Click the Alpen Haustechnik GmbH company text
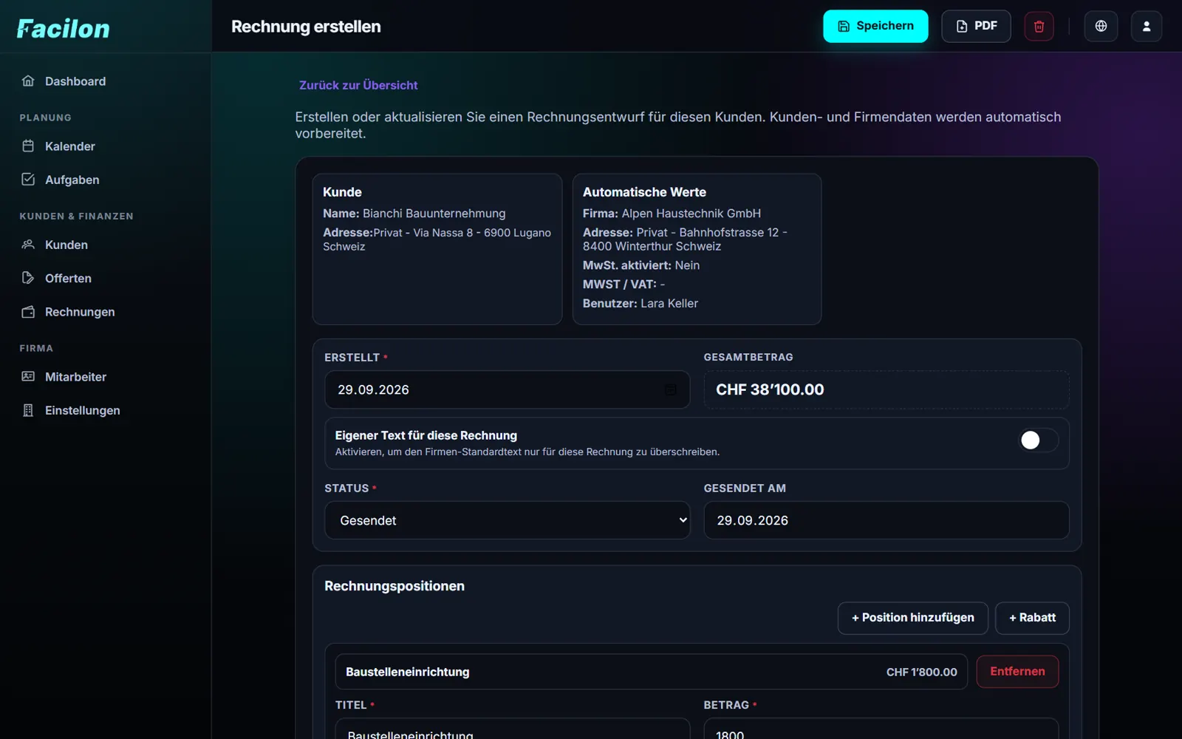The height and width of the screenshot is (739, 1182). point(691,214)
